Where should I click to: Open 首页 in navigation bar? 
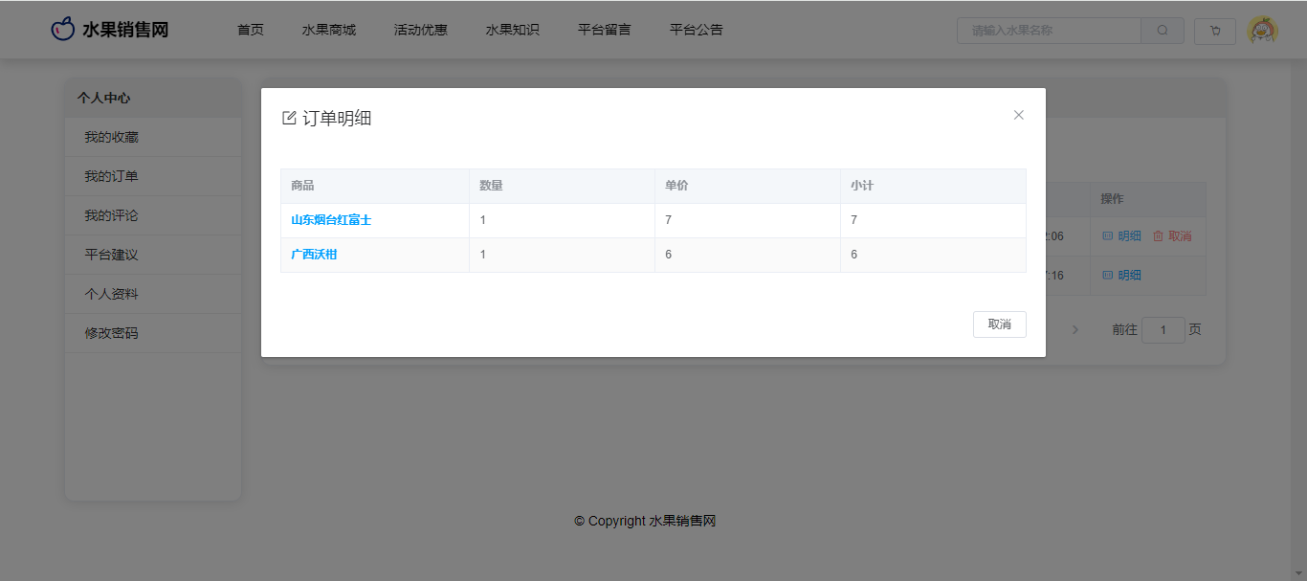click(x=251, y=30)
